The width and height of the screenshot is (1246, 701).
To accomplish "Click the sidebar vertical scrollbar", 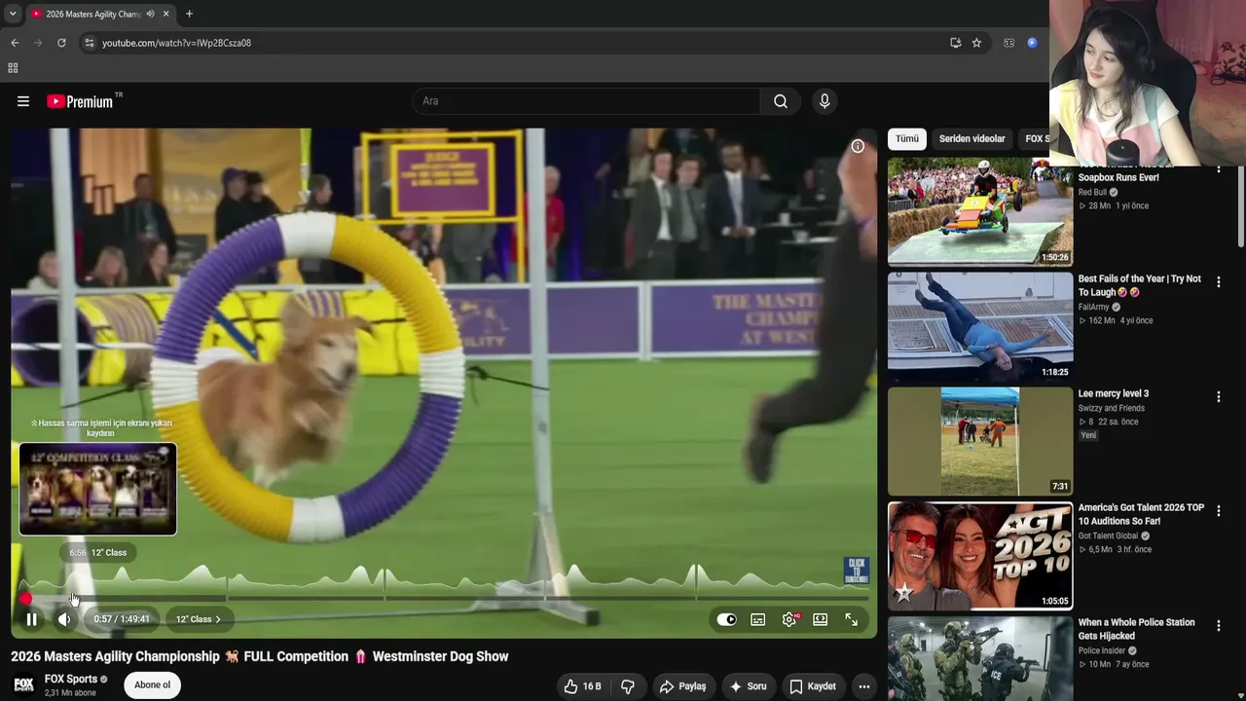I will coord(1240,206).
